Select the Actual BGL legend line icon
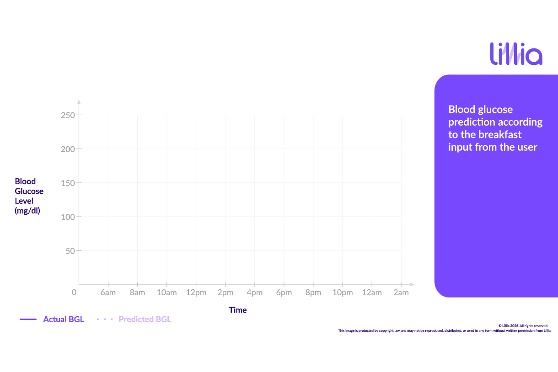 (28, 319)
